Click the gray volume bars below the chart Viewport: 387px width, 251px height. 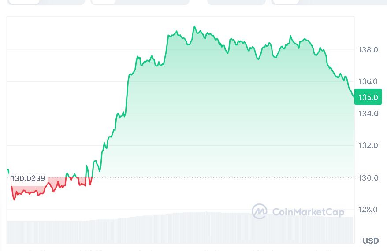pos(176,228)
